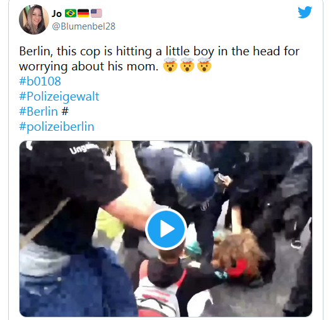Open the #polizeiberlin hashtag

[57, 127]
